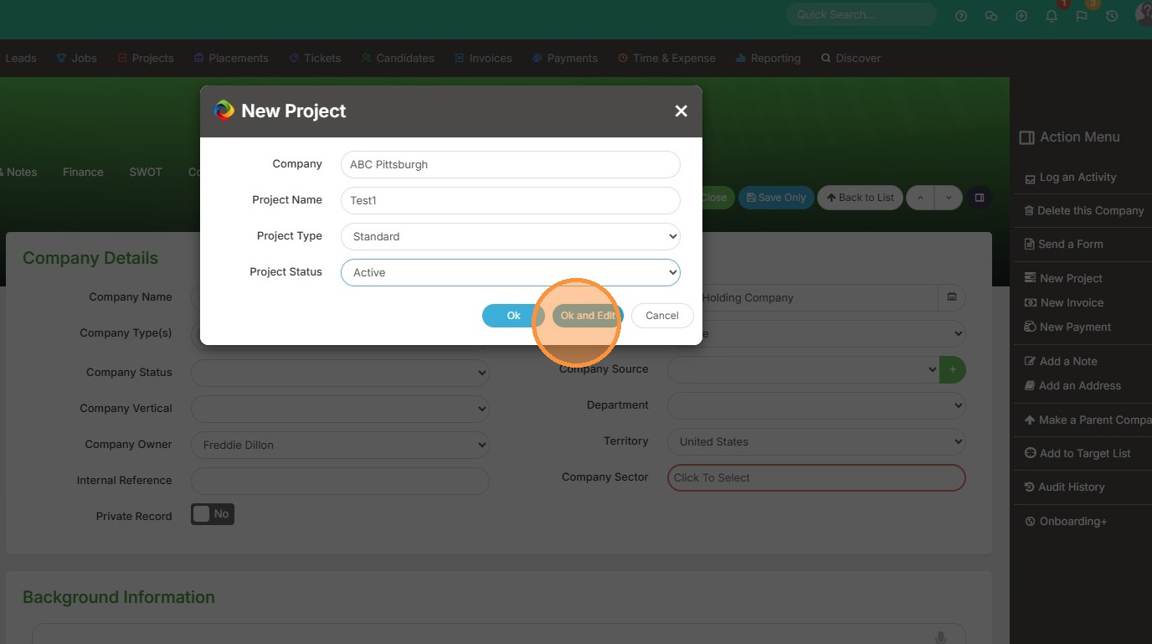Viewport: 1152px width, 644px height.
Task: Open the chat messages icon
Action: tap(991, 16)
